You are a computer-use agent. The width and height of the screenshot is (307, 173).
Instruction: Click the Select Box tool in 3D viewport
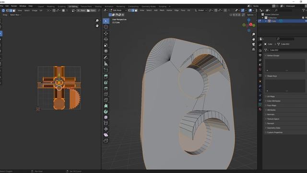[106, 21]
